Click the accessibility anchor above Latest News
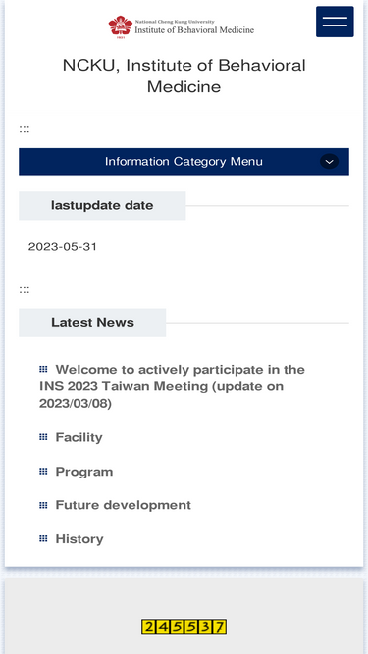Image resolution: width=368 pixels, height=654 pixels. point(25,290)
